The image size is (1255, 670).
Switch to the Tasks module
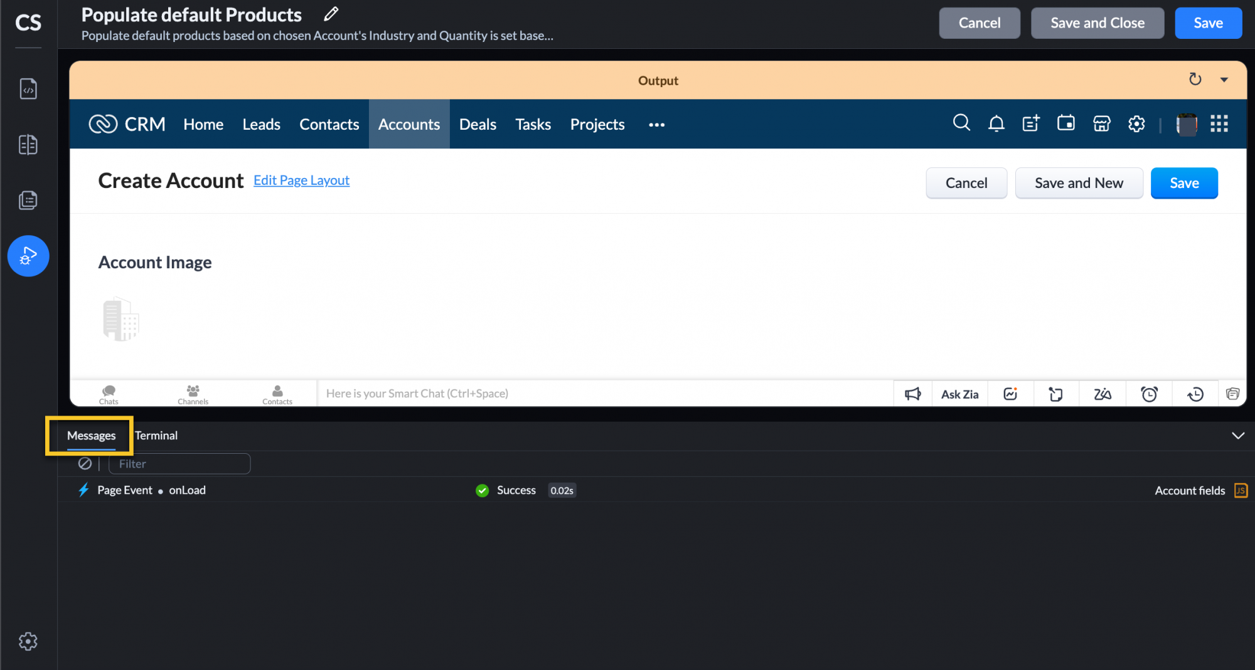533,124
